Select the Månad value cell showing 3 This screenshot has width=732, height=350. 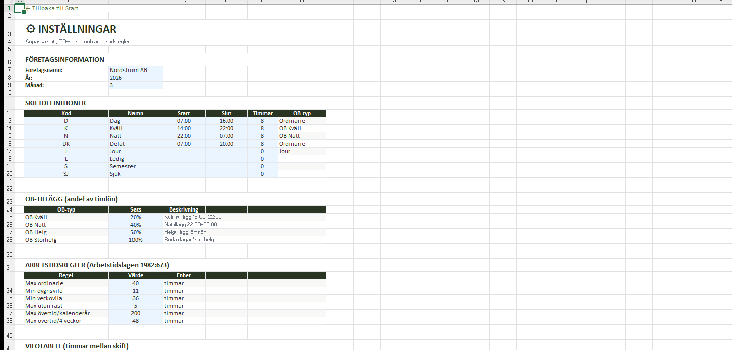135,85
